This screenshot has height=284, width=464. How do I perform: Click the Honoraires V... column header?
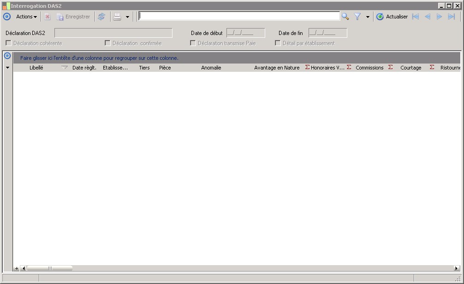tap(327, 68)
